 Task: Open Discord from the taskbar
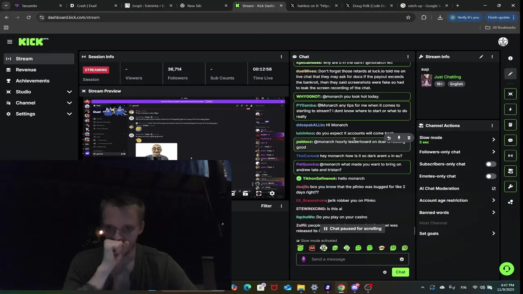tap(354, 287)
